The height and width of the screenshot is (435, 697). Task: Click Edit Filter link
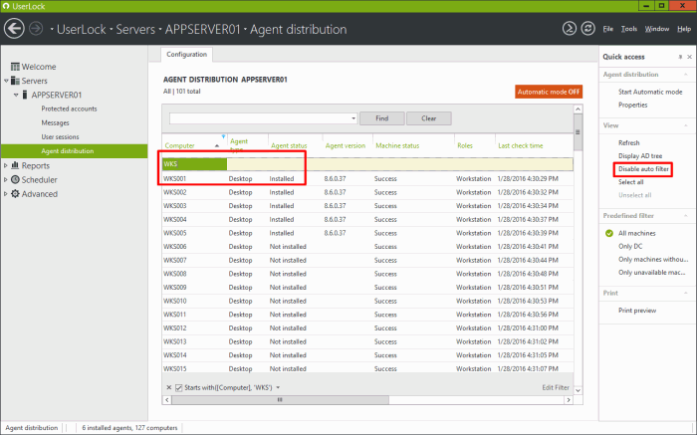click(x=556, y=387)
